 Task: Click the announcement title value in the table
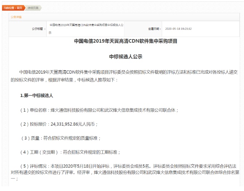point(86,25)
